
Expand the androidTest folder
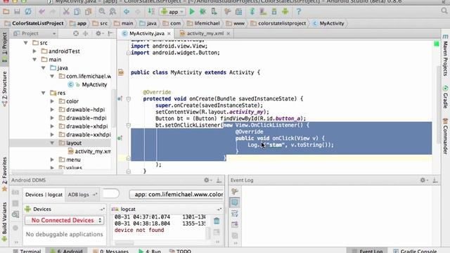click(x=34, y=51)
